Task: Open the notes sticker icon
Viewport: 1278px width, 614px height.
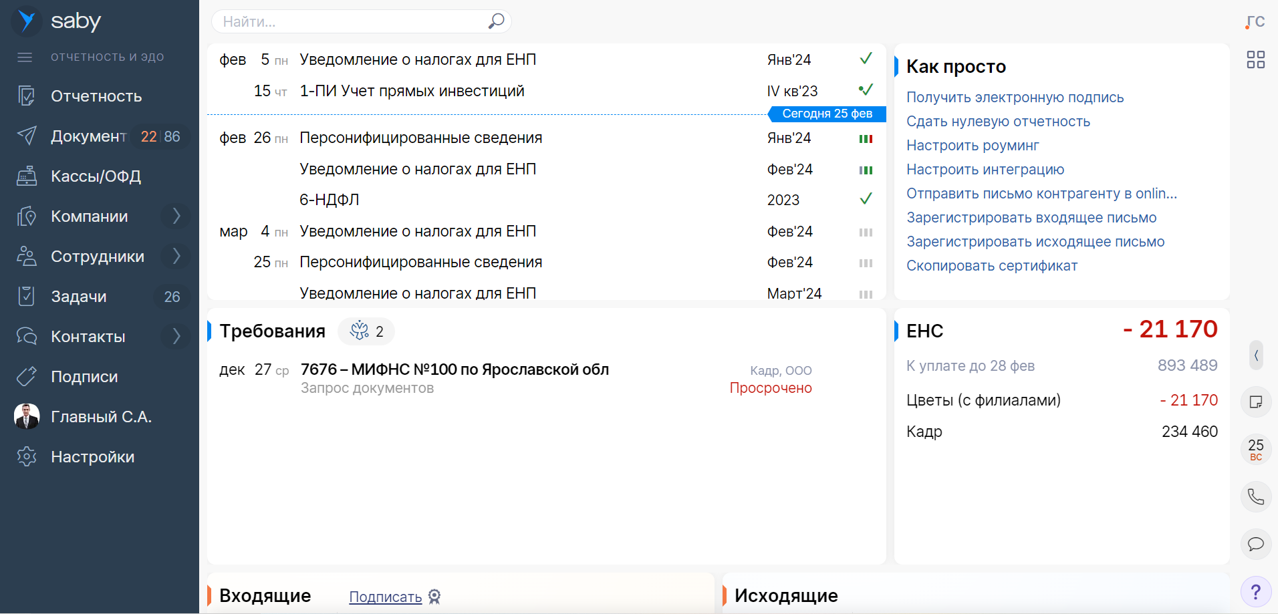Action: point(1255,402)
